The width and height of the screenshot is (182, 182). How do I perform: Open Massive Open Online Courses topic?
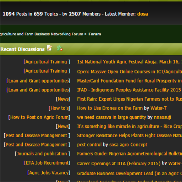129,72
